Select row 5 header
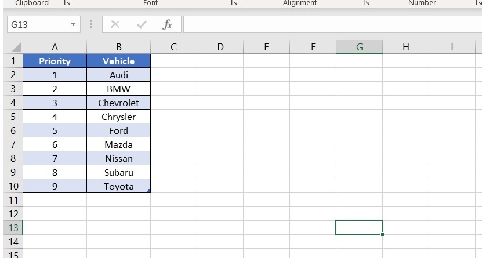 [13, 117]
